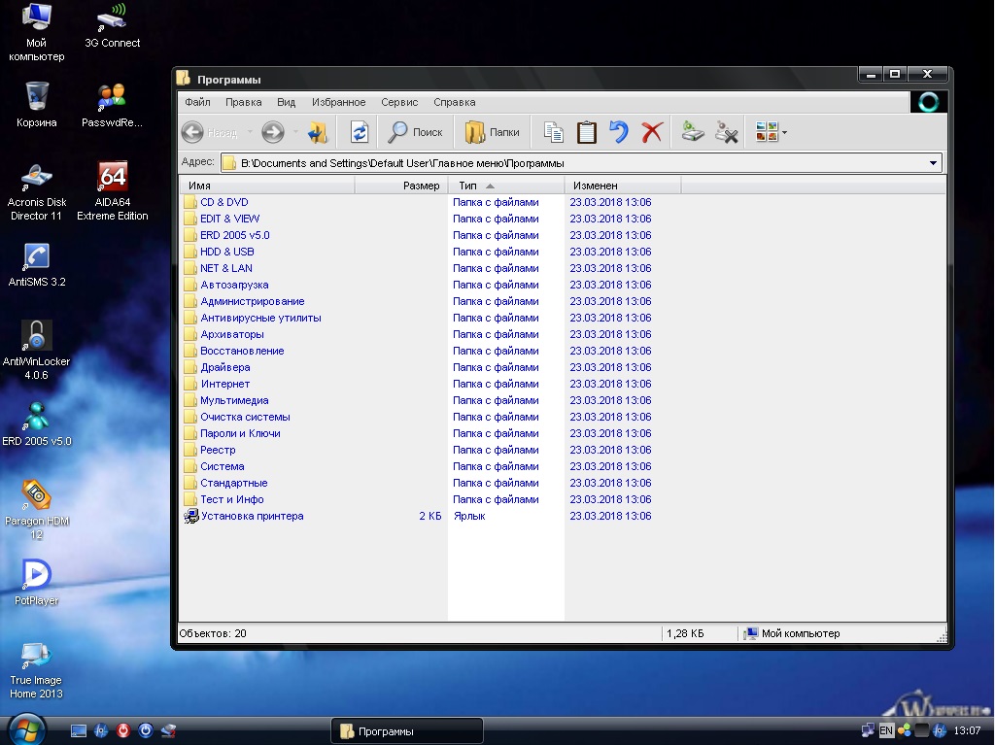Screen dimensions: 995x745
Task: Click the blue Undo arrow icon
Action: 619,132
